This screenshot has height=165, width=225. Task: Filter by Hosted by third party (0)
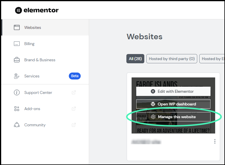[x=172, y=59]
